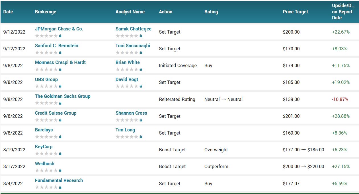
Task: Click the -10.87% downside value
Action: pos(340,99)
